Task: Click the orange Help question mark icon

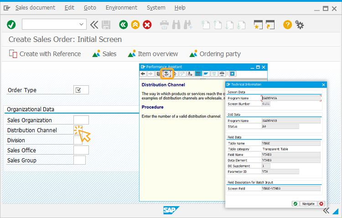Action: point(287,25)
